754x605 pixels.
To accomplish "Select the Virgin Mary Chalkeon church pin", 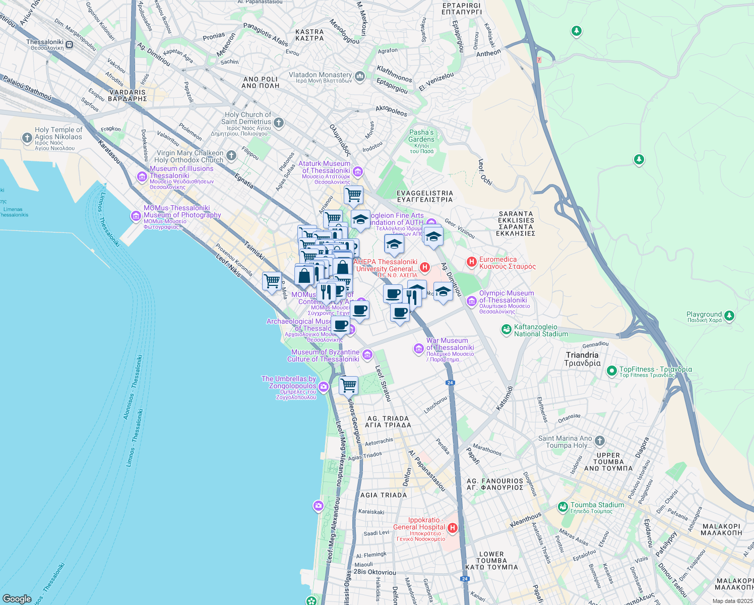I will click(231, 156).
